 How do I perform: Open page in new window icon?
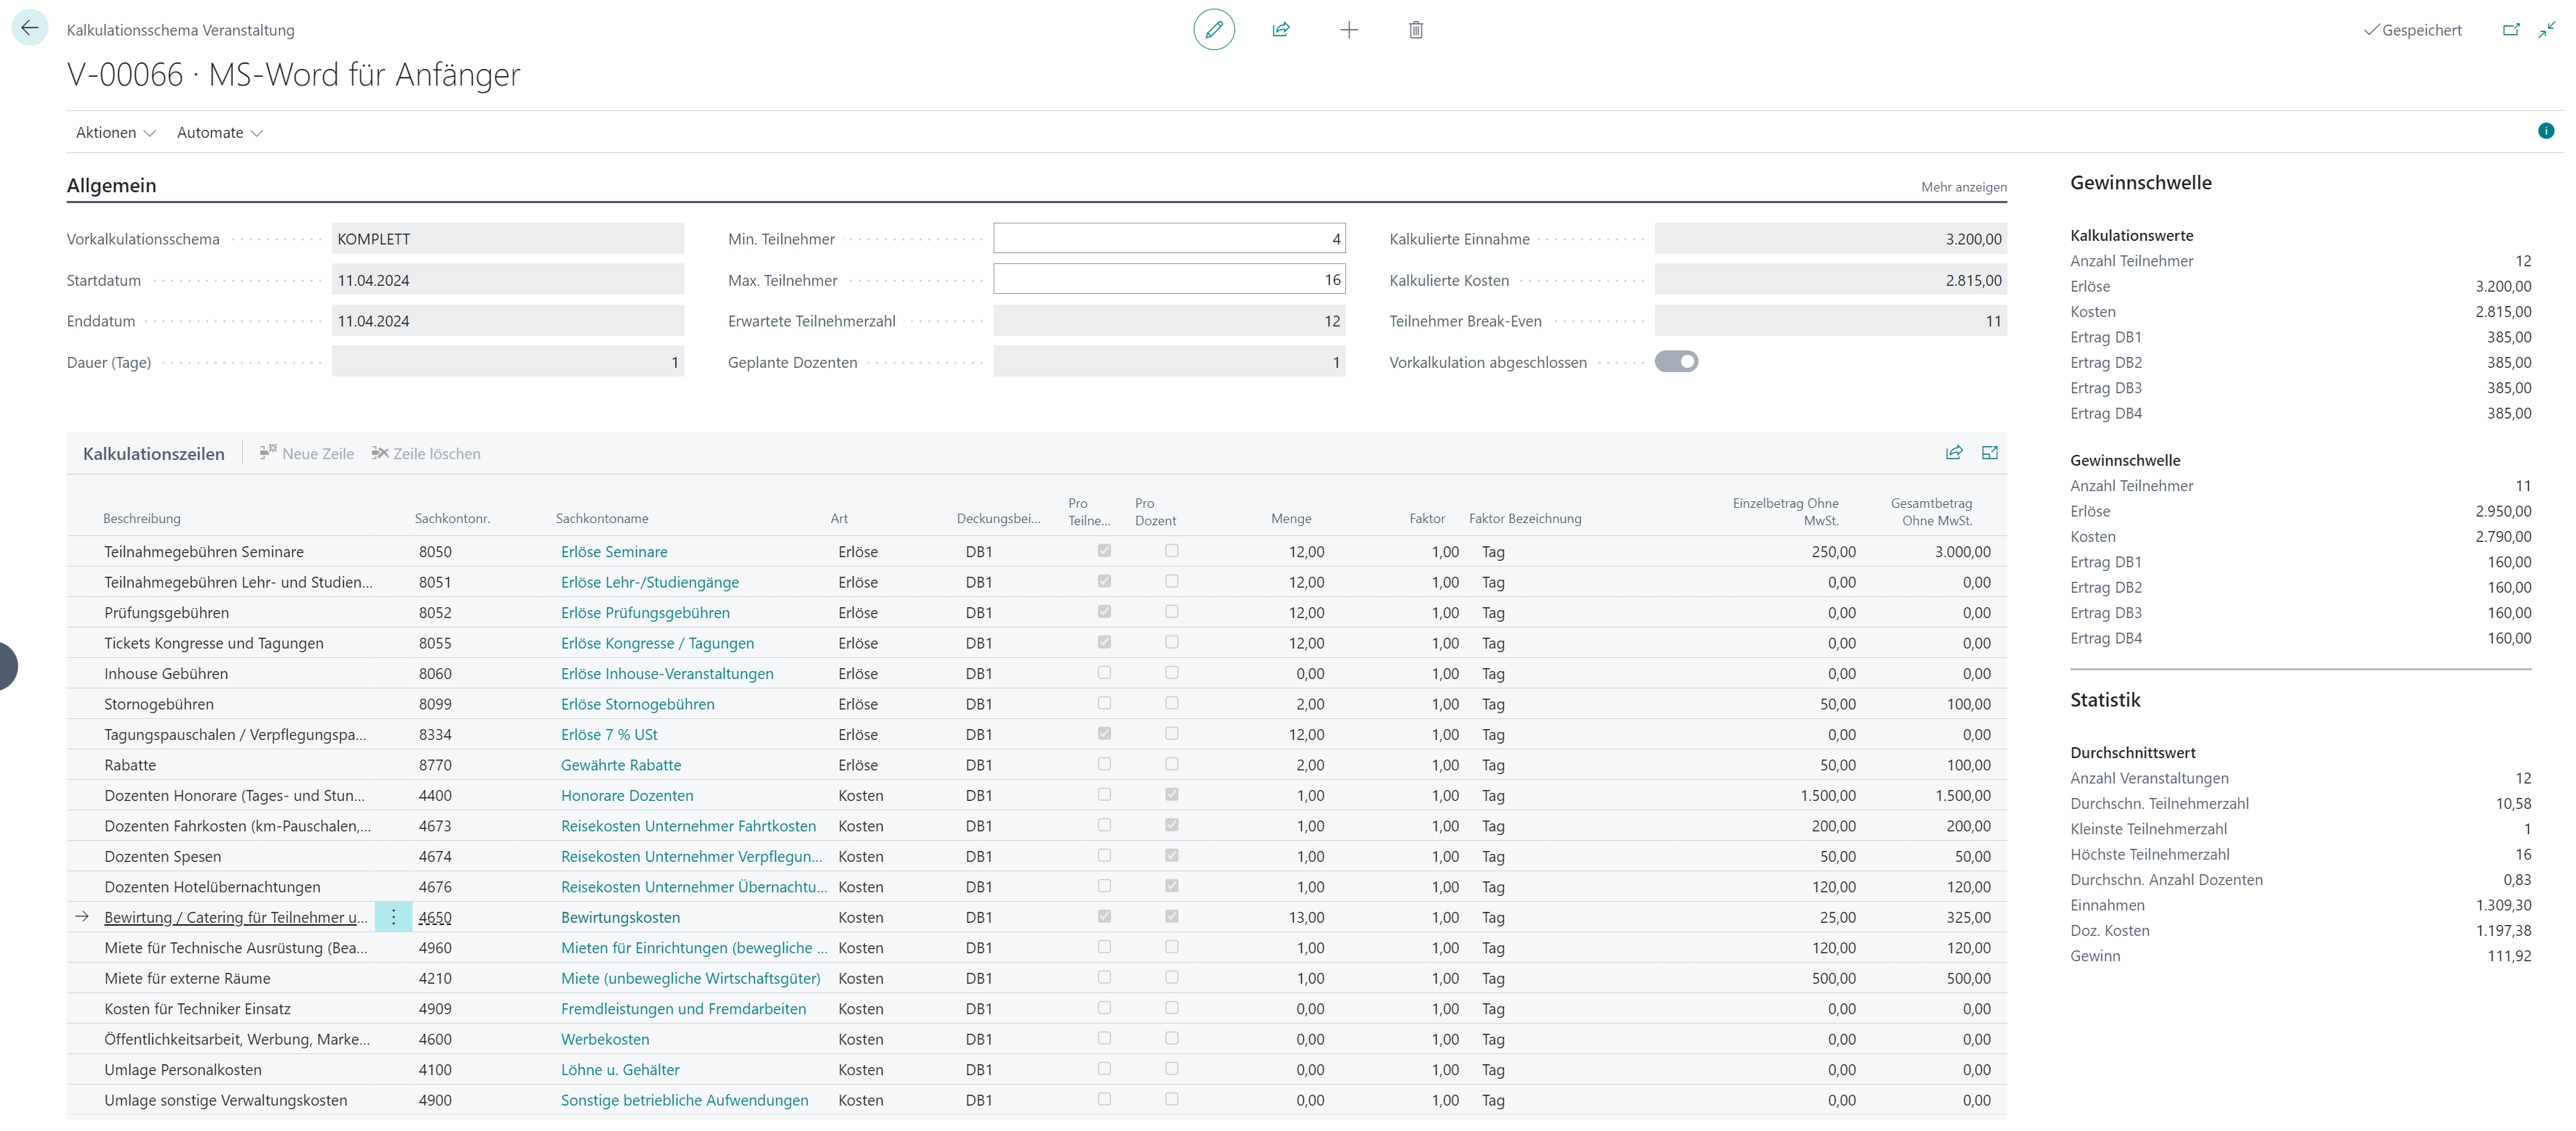click(x=2510, y=30)
